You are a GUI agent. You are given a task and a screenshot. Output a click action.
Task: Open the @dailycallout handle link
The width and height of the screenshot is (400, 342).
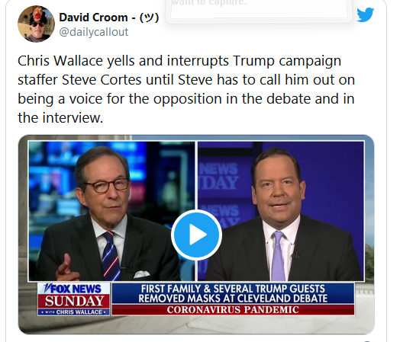(94, 32)
